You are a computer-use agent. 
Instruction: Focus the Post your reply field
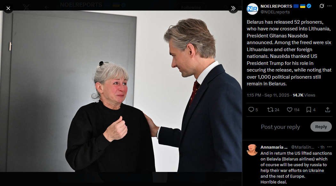click(280, 127)
